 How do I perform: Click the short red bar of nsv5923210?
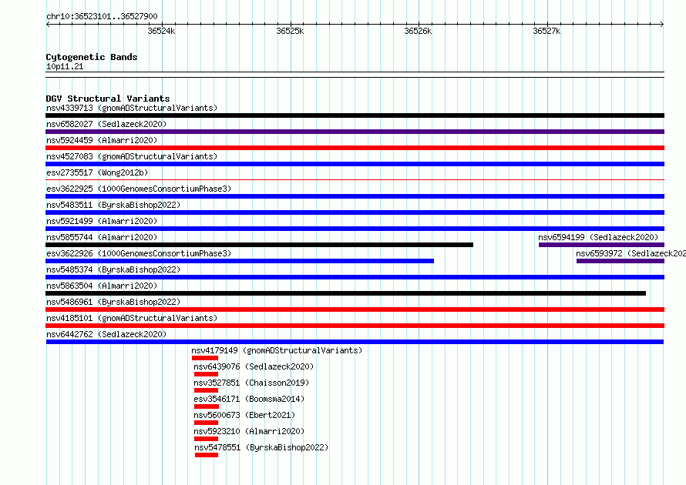click(x=206, y=439)
